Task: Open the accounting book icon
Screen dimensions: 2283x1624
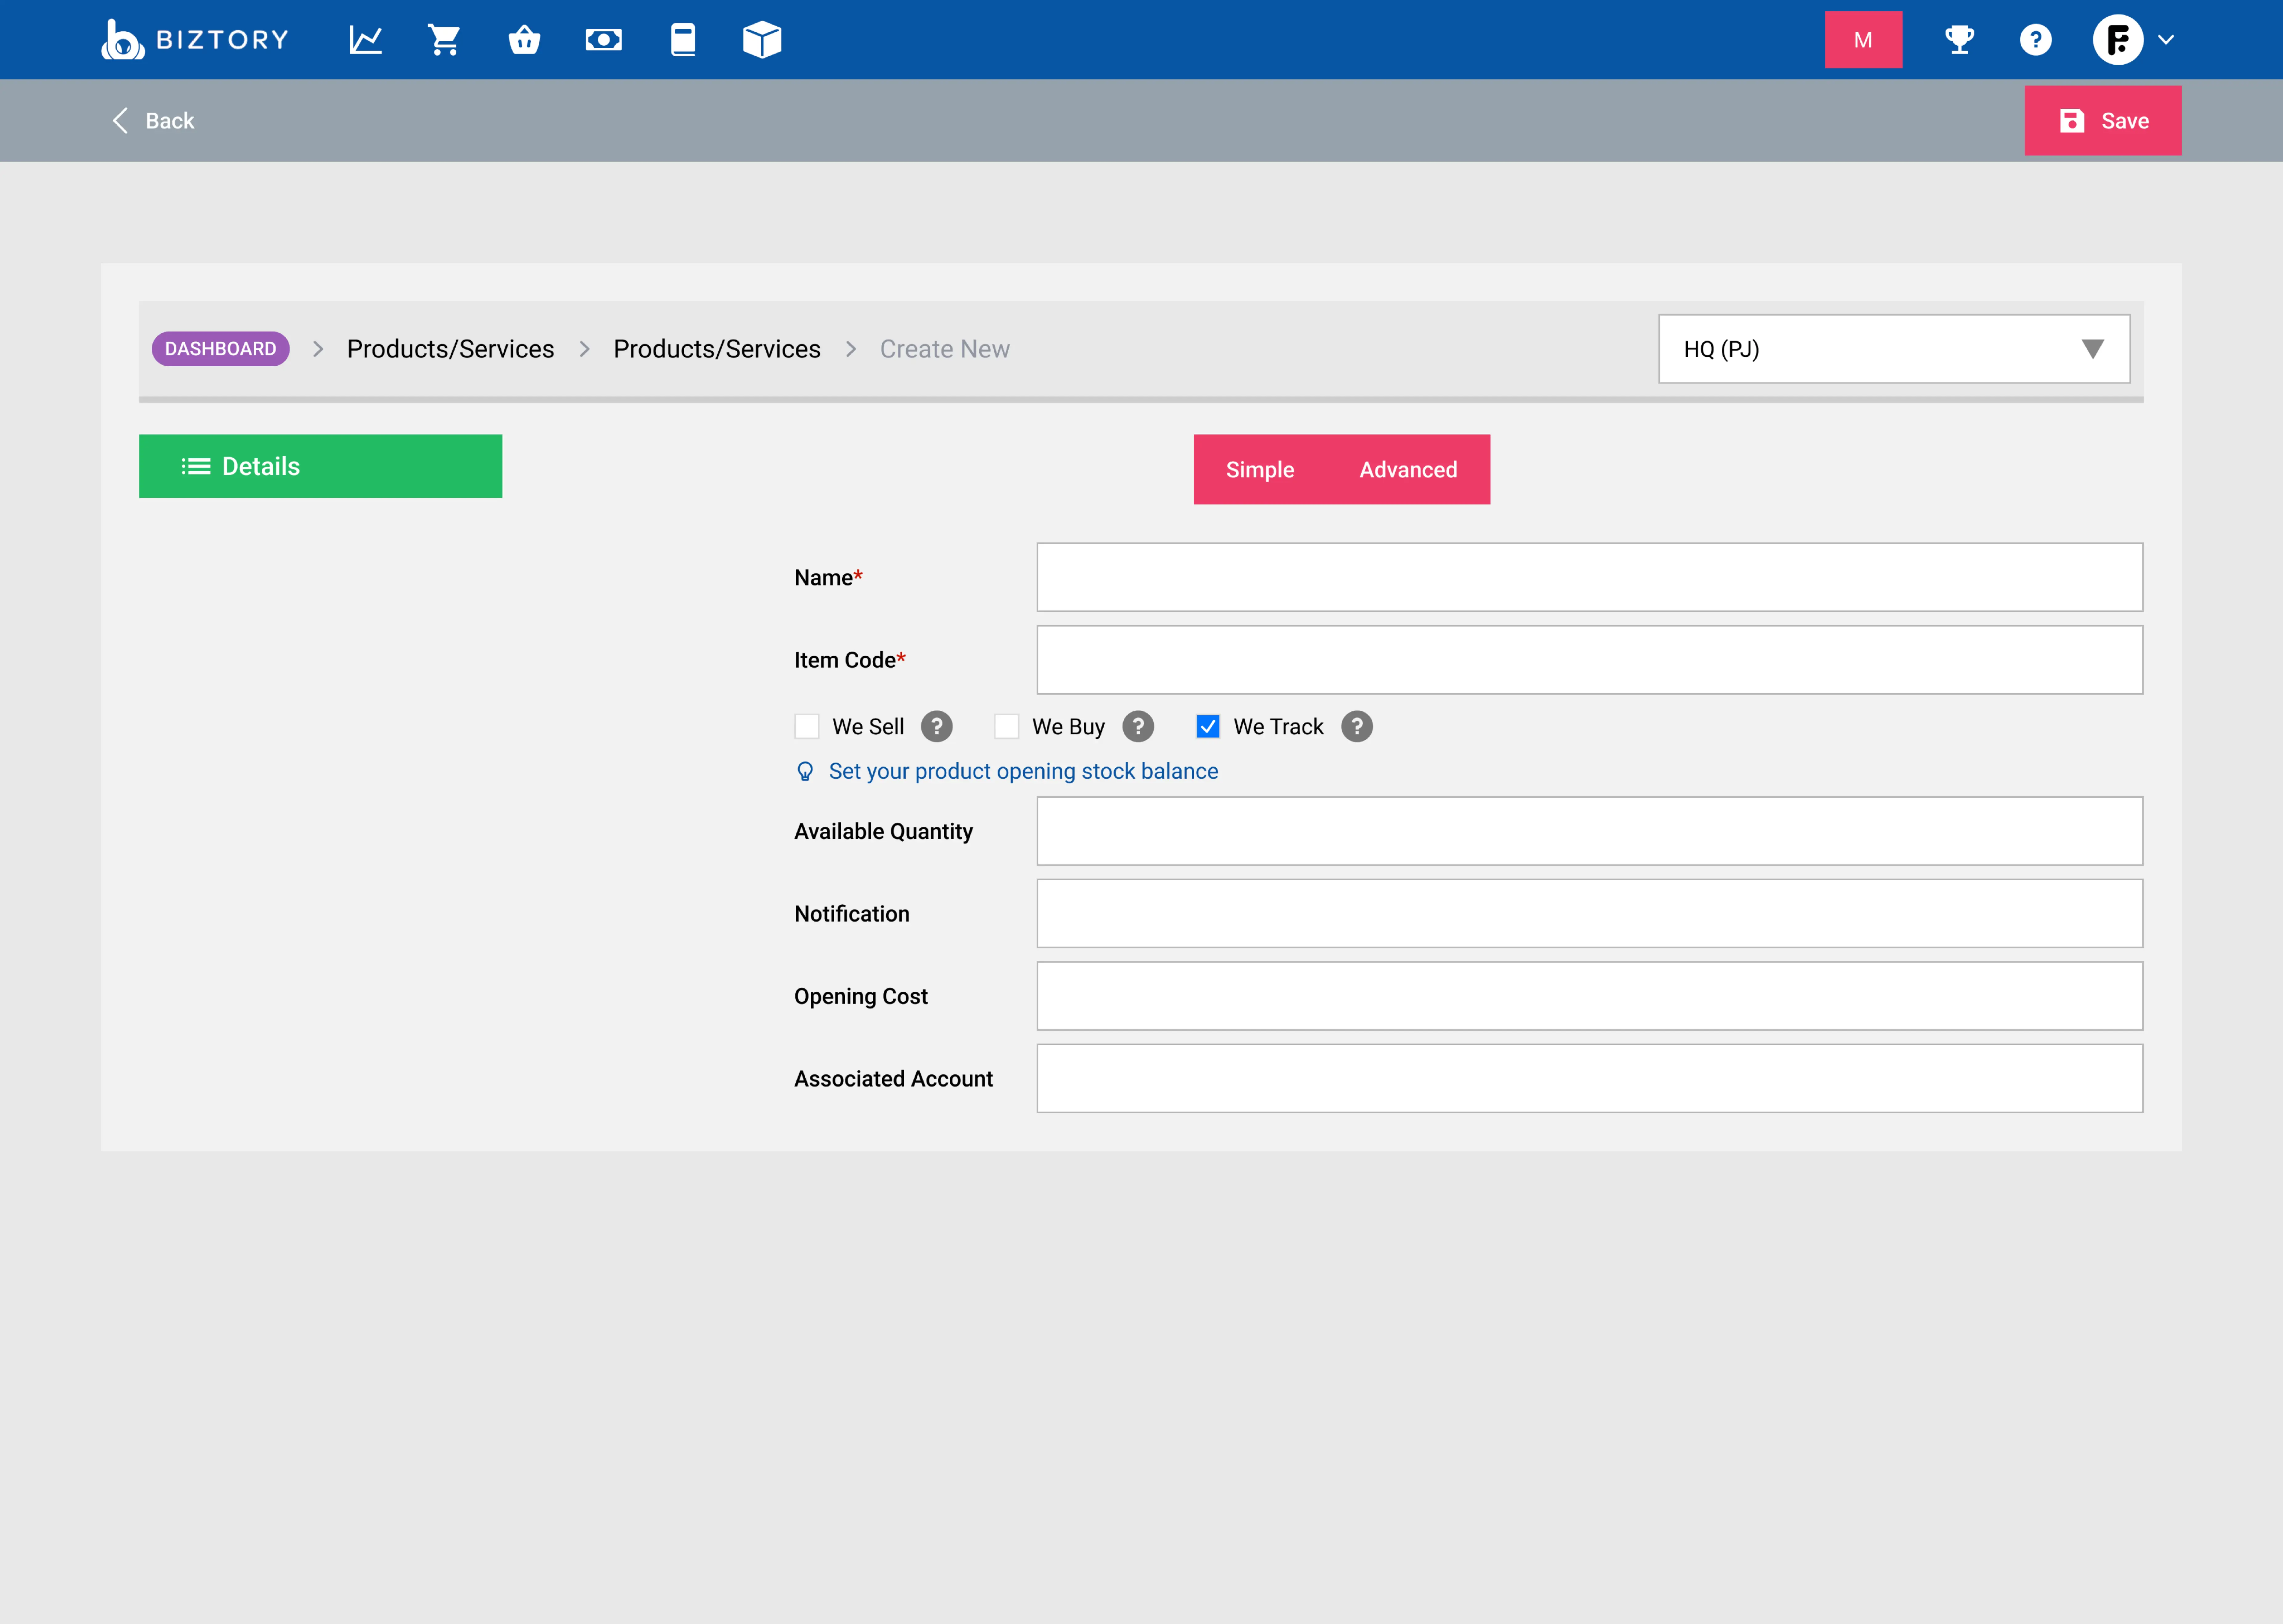Action: point(683,40)
